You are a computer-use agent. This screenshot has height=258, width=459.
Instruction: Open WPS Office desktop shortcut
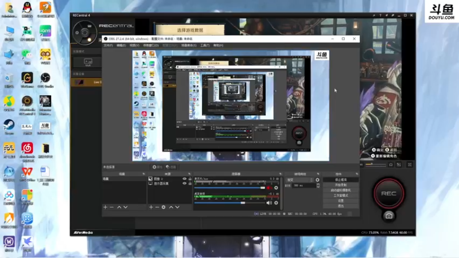coord(27,174)
